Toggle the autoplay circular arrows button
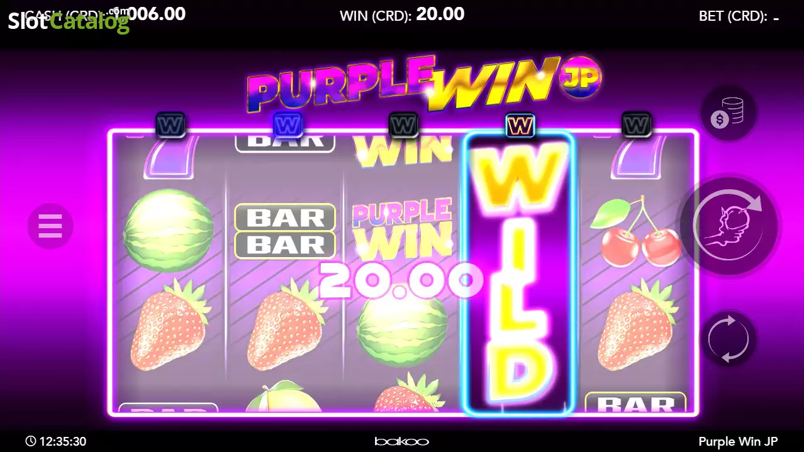The height and width of the screenshot is (452, 804). coord(729,339)
